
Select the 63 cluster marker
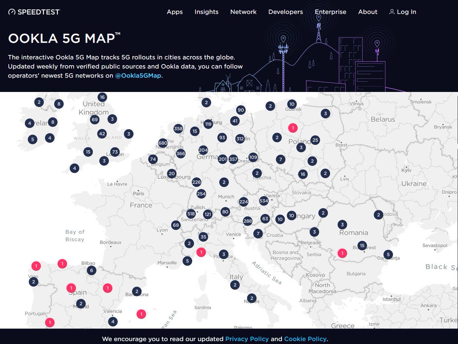pyautogui.click(x=265, y=219)
